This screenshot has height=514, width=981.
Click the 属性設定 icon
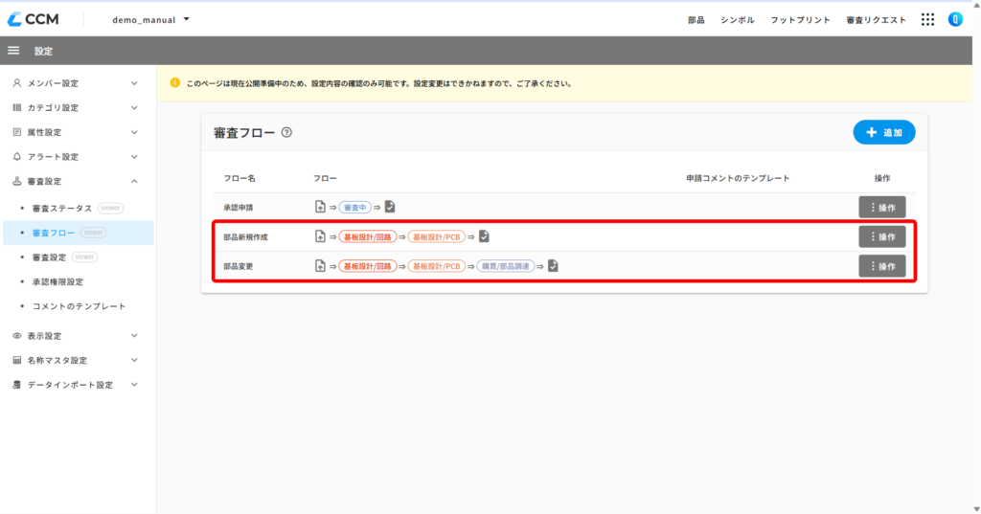(x=17, y=132)
